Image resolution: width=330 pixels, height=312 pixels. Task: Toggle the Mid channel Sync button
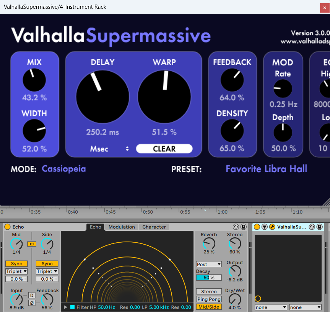tap(16, 264)
